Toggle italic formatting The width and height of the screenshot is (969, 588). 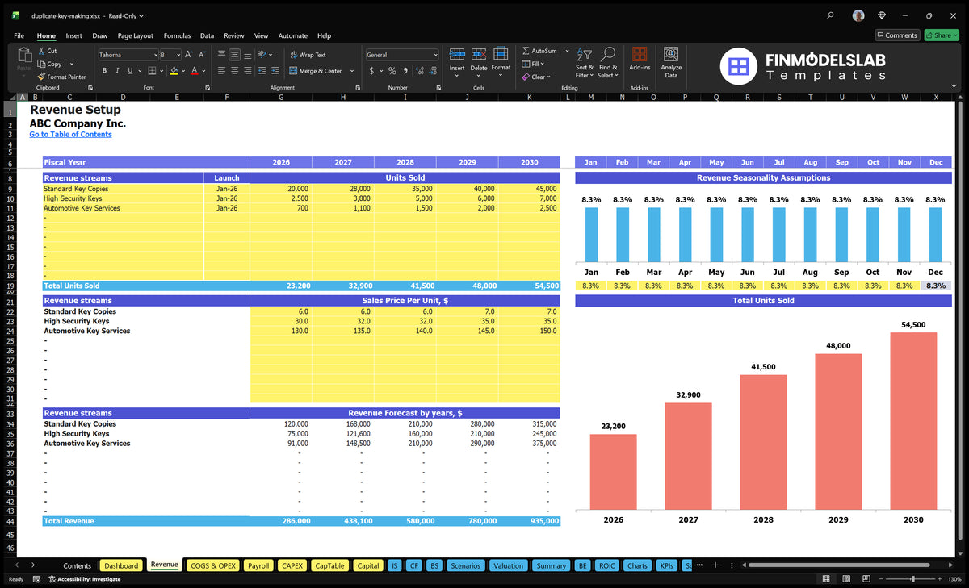click(117, 71)
